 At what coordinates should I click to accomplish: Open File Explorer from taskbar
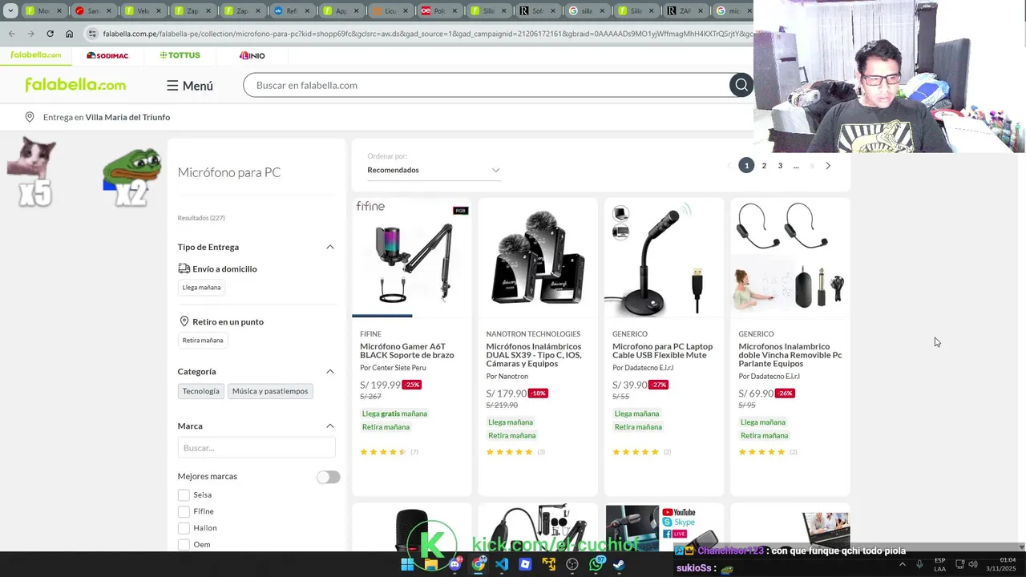pos(431,564)
